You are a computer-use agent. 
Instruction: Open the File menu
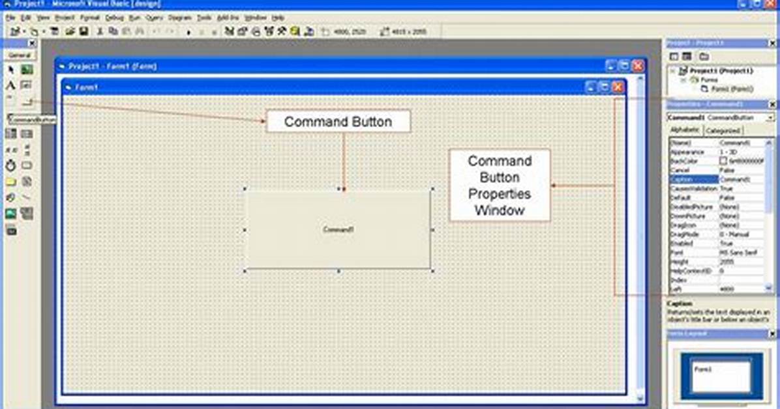click(10, 18)
